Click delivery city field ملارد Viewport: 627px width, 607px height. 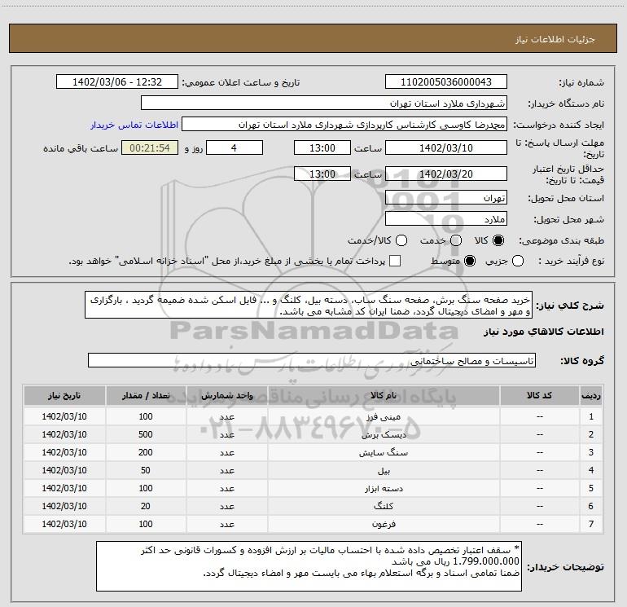[x=446, y=219]
